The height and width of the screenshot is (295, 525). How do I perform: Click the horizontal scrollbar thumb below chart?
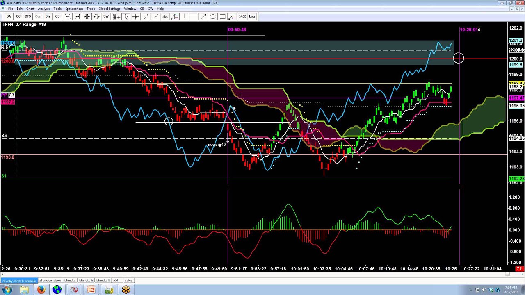pyautogui.click(x=507, y=274)
